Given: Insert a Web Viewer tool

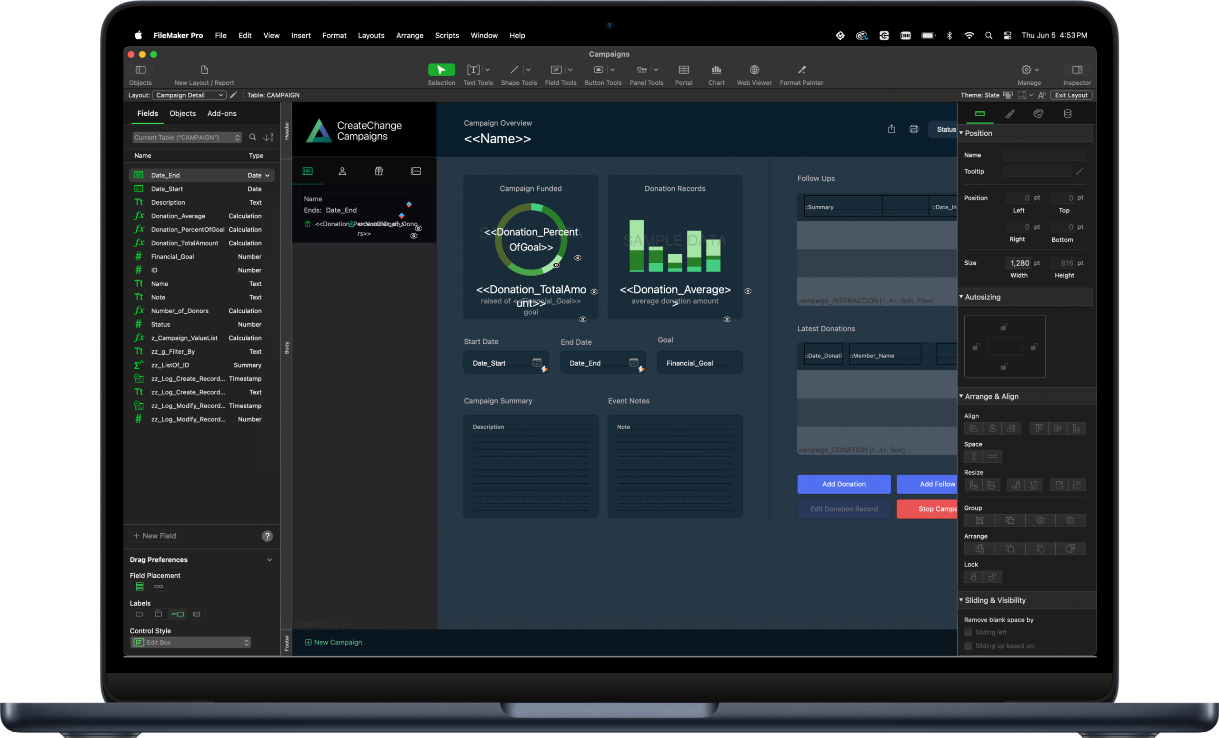Looking at the screenshot, I should (x=754, y=70).
